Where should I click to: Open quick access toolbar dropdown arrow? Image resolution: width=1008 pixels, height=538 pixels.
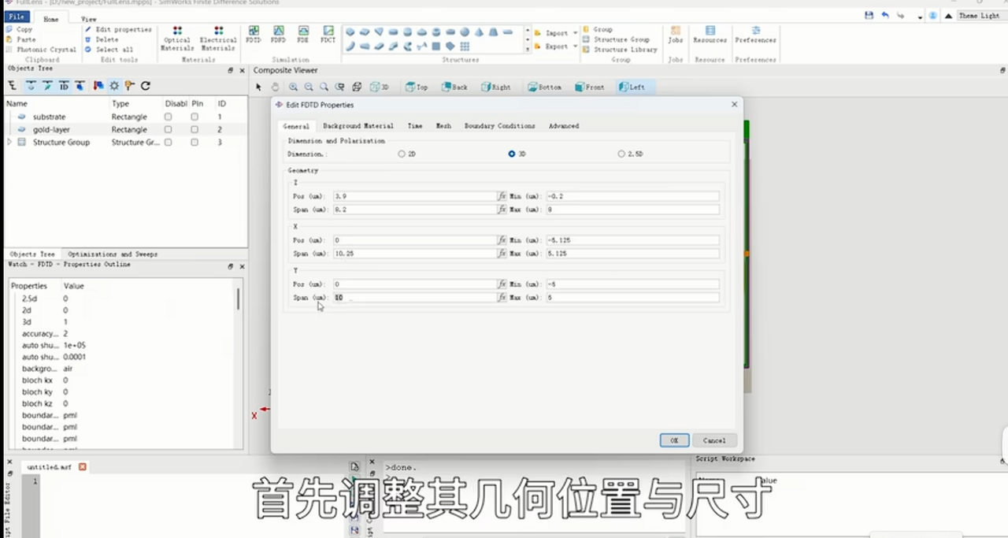pyautogui.click(x=920, y=17)
